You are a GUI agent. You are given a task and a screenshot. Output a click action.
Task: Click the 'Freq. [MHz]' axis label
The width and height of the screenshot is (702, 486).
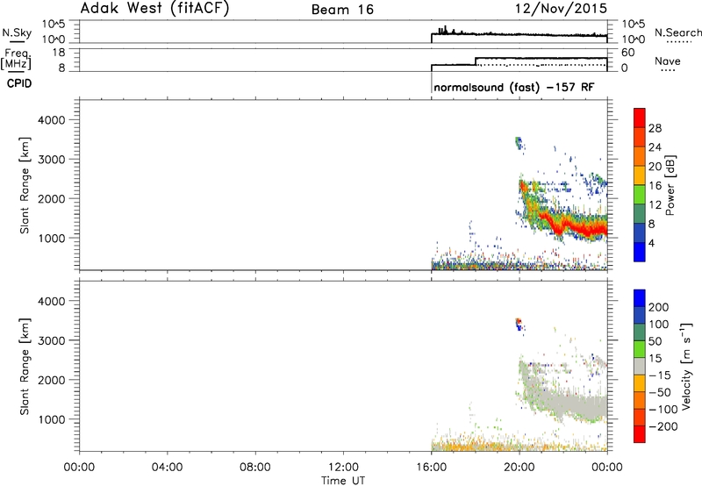(x=16, y=59)
